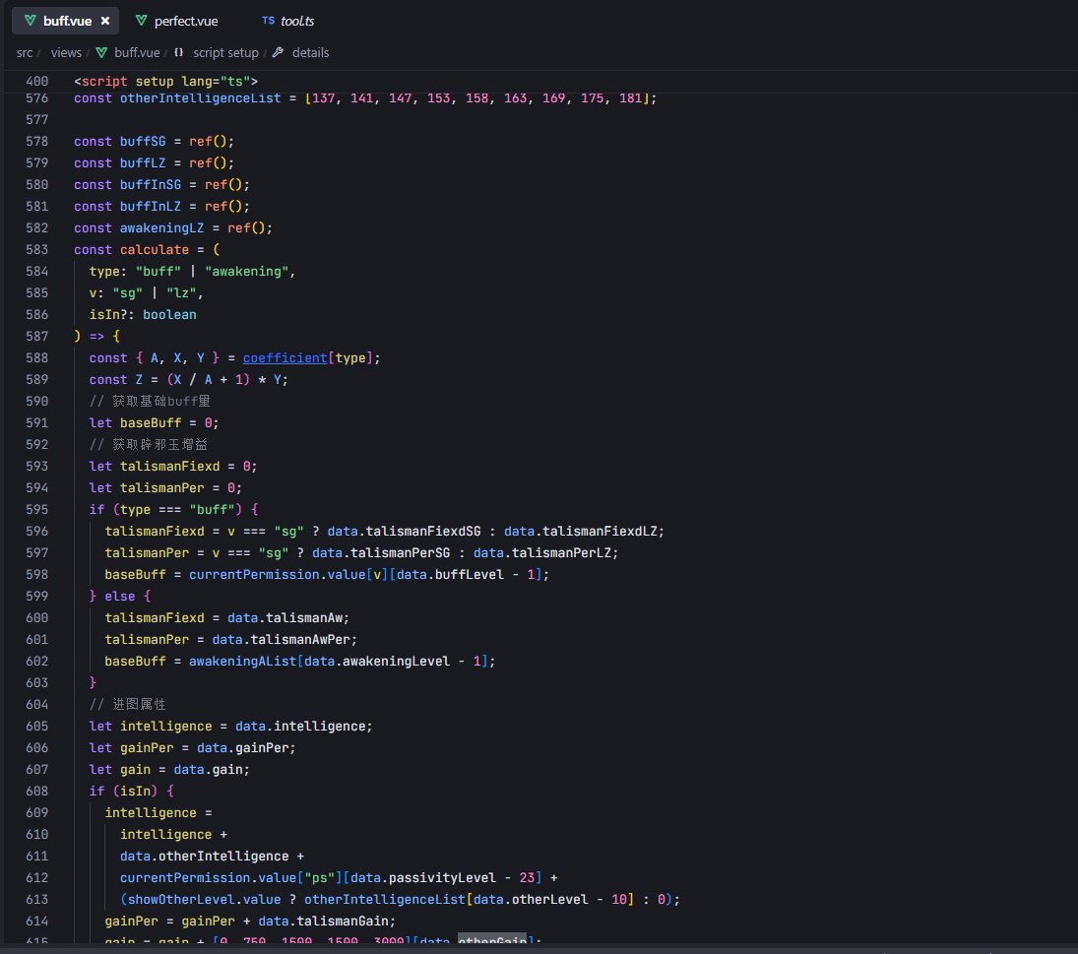Click 'calculate' function name on line 583
This screenshot has height=954, width=1078.
tap(154, 249)
